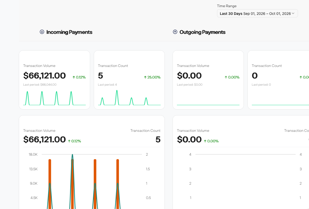Click the 9.0K axis label
The image size is (309, 209).
pyautogui.click(x=33, y=183)
